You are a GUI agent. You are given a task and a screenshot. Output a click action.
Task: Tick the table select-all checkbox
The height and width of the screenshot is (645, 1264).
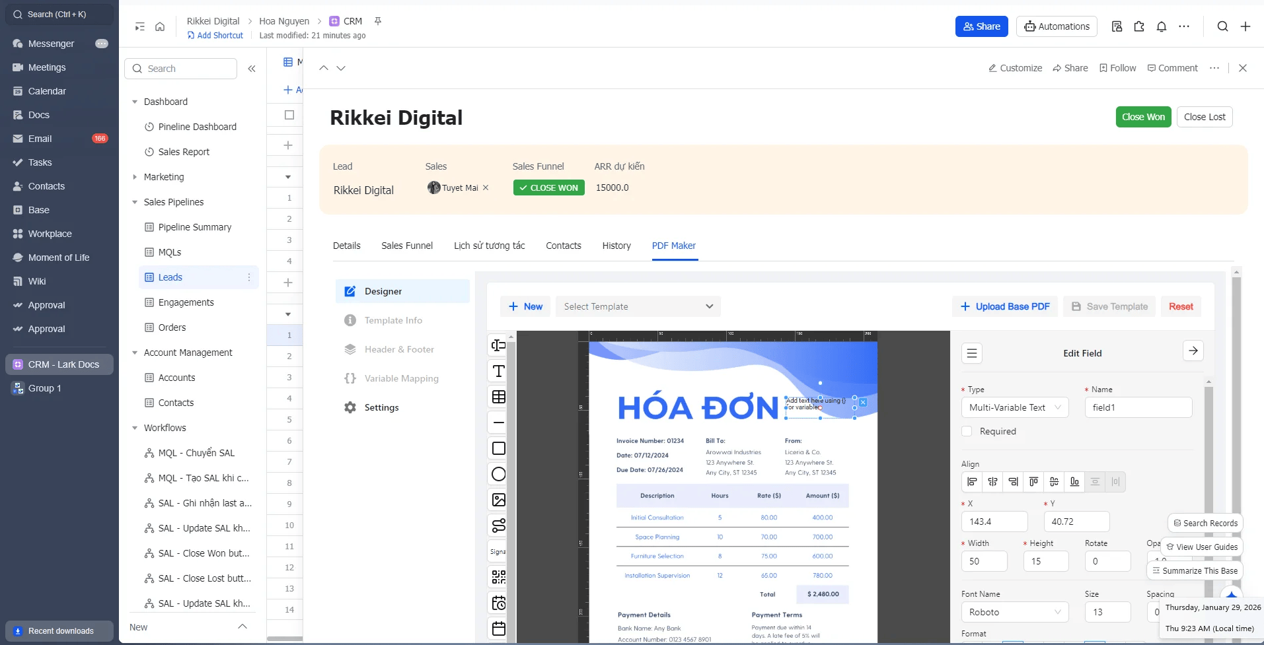click(289, 115)
